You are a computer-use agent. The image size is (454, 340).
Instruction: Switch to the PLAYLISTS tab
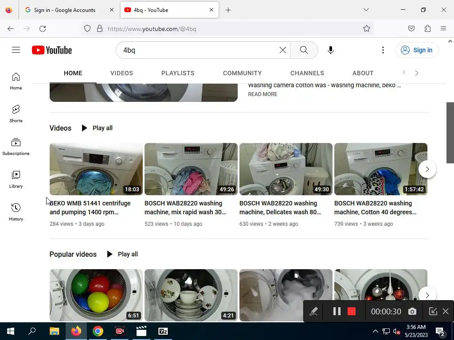[178, 73]
